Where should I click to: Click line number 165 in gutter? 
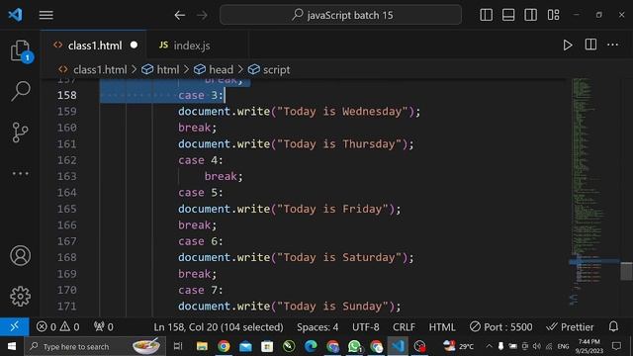[66, 209]
